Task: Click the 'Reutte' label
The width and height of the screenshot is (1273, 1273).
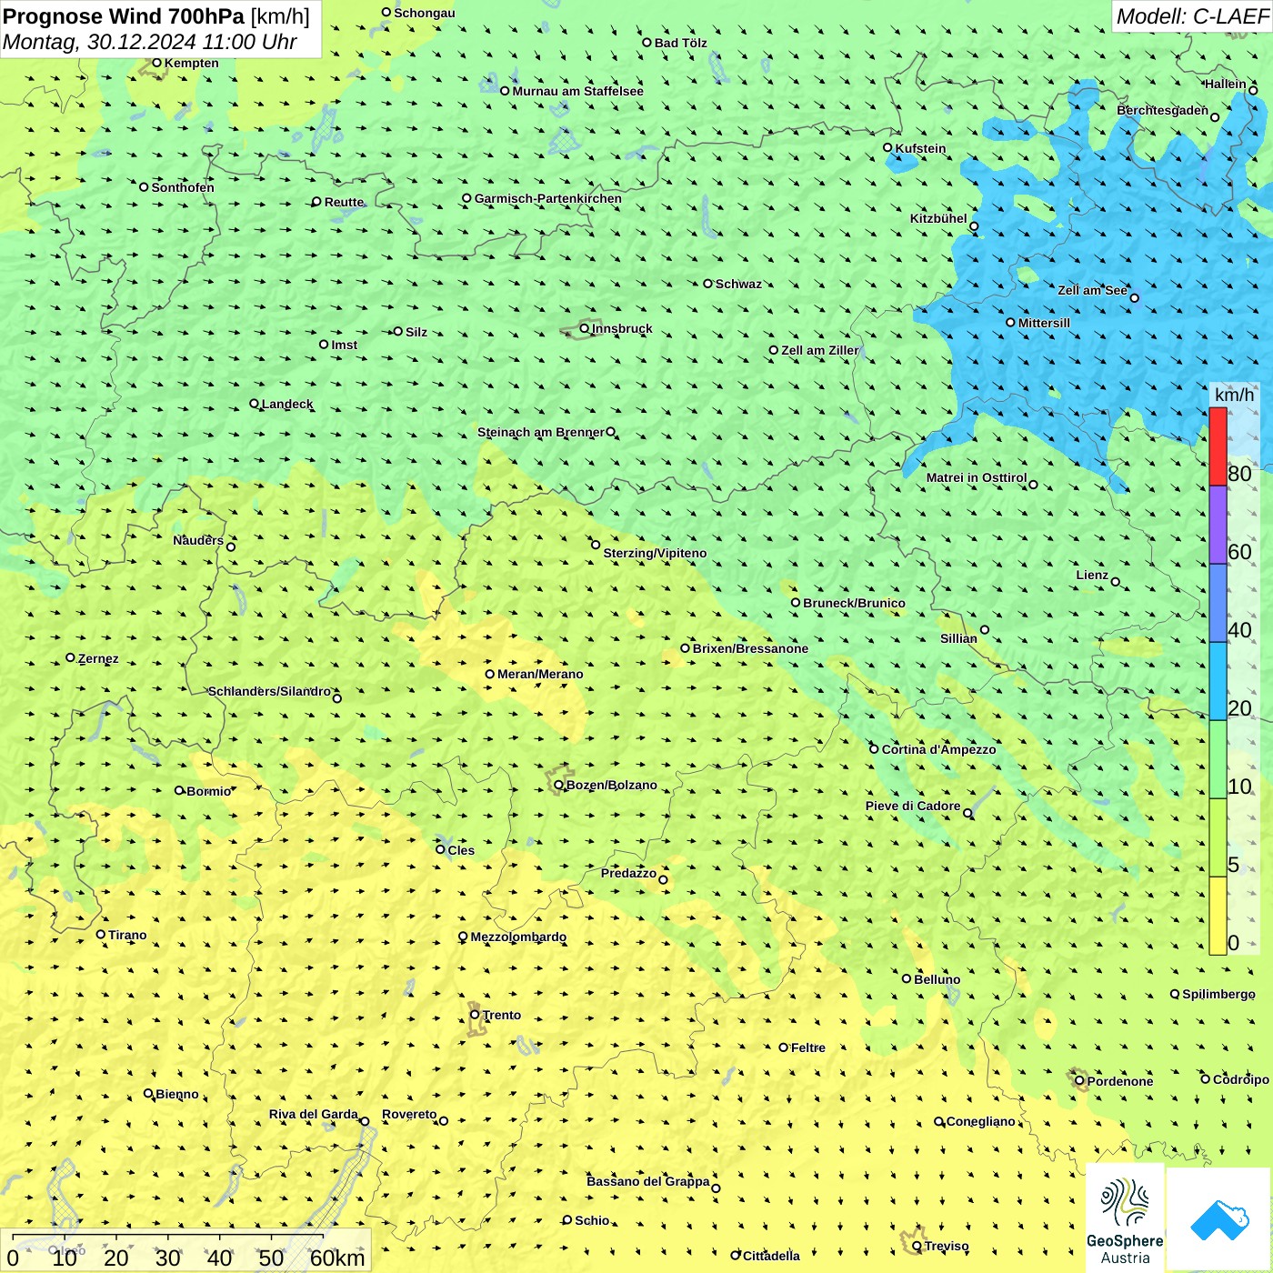Action: 344,202
